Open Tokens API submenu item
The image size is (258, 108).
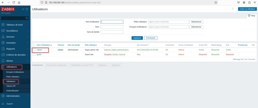tap(11, 86)
